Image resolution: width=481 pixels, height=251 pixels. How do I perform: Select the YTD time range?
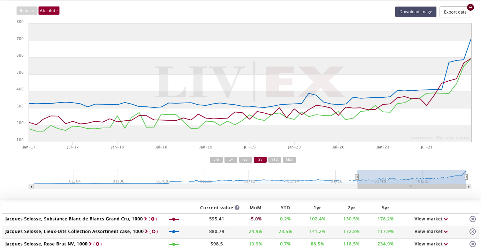[275, 160]
